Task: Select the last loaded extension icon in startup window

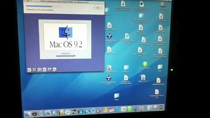Action: (54, 69)
